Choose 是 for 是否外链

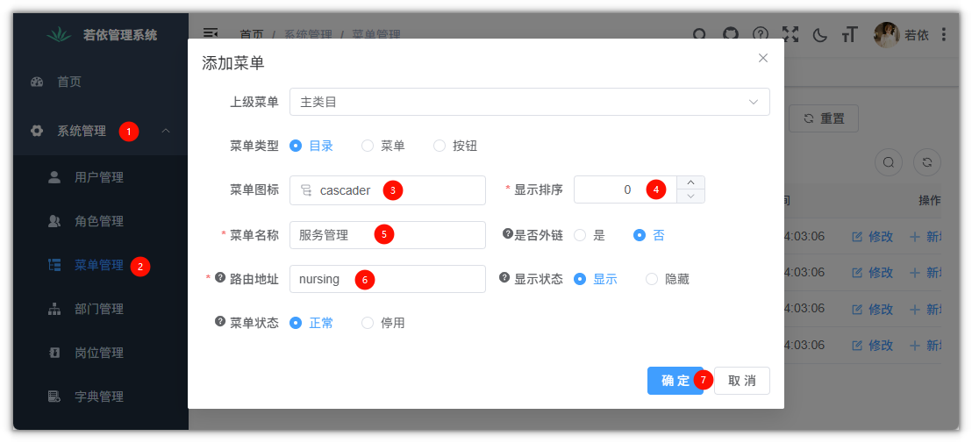click(x=589, y=235)
